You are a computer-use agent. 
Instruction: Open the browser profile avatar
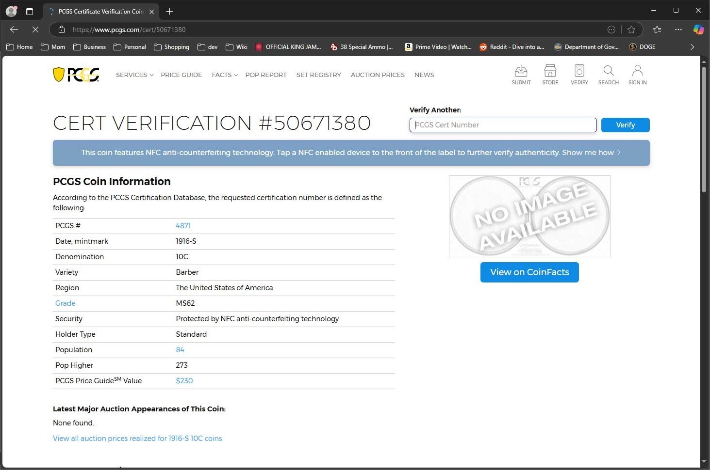pos(11,11)
